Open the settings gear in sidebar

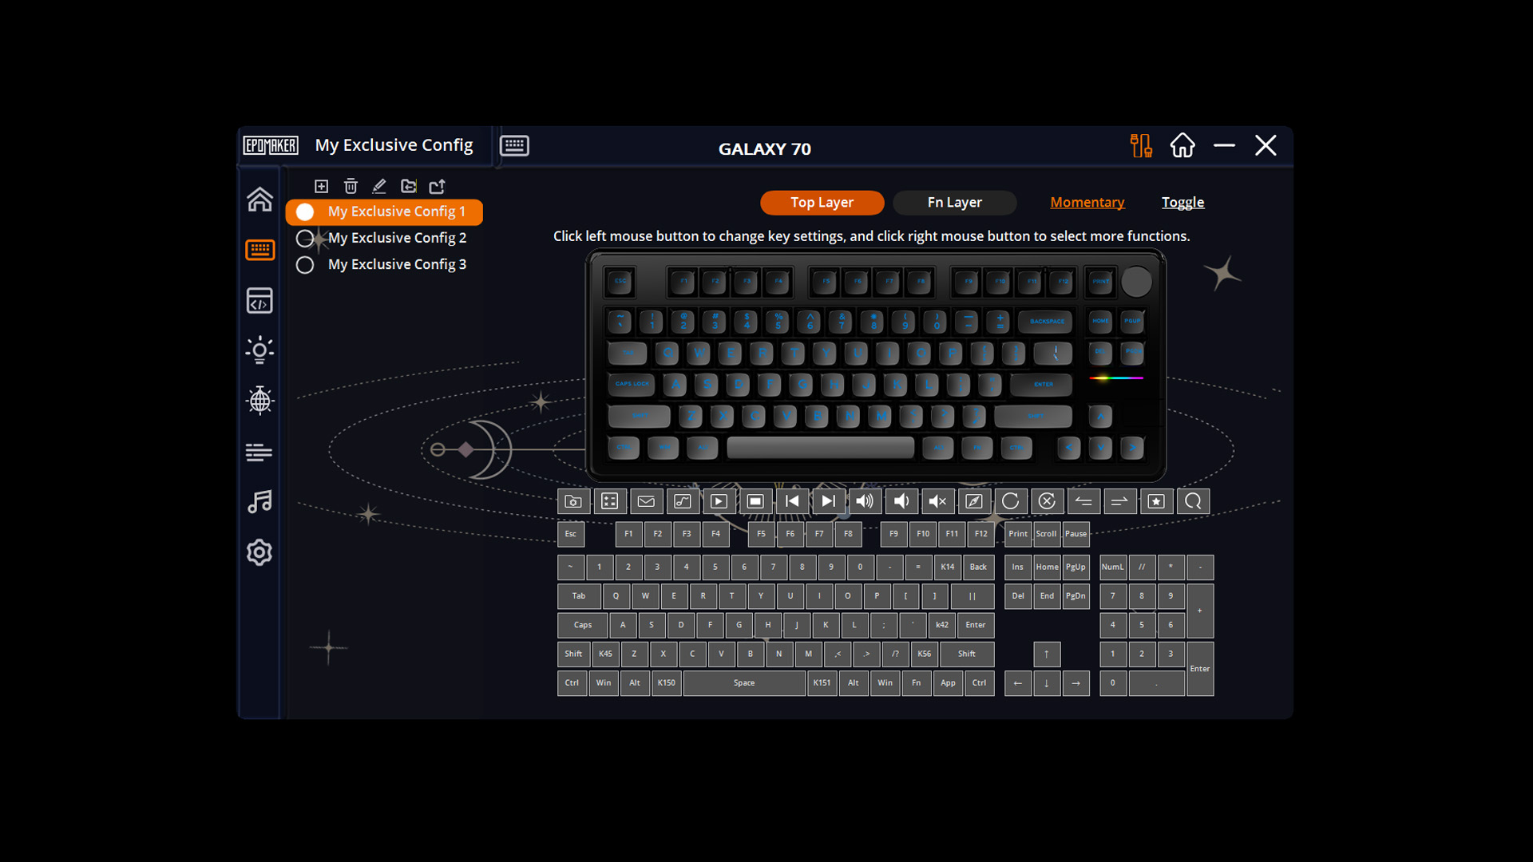259,552
